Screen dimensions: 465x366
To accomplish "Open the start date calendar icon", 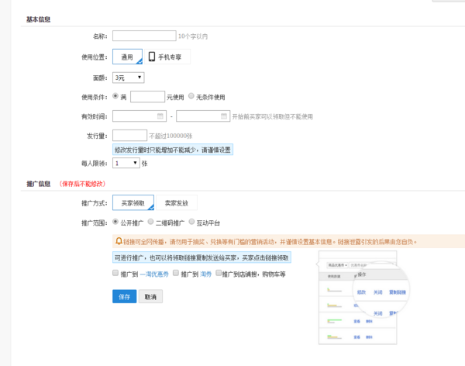I will [160, 116].
